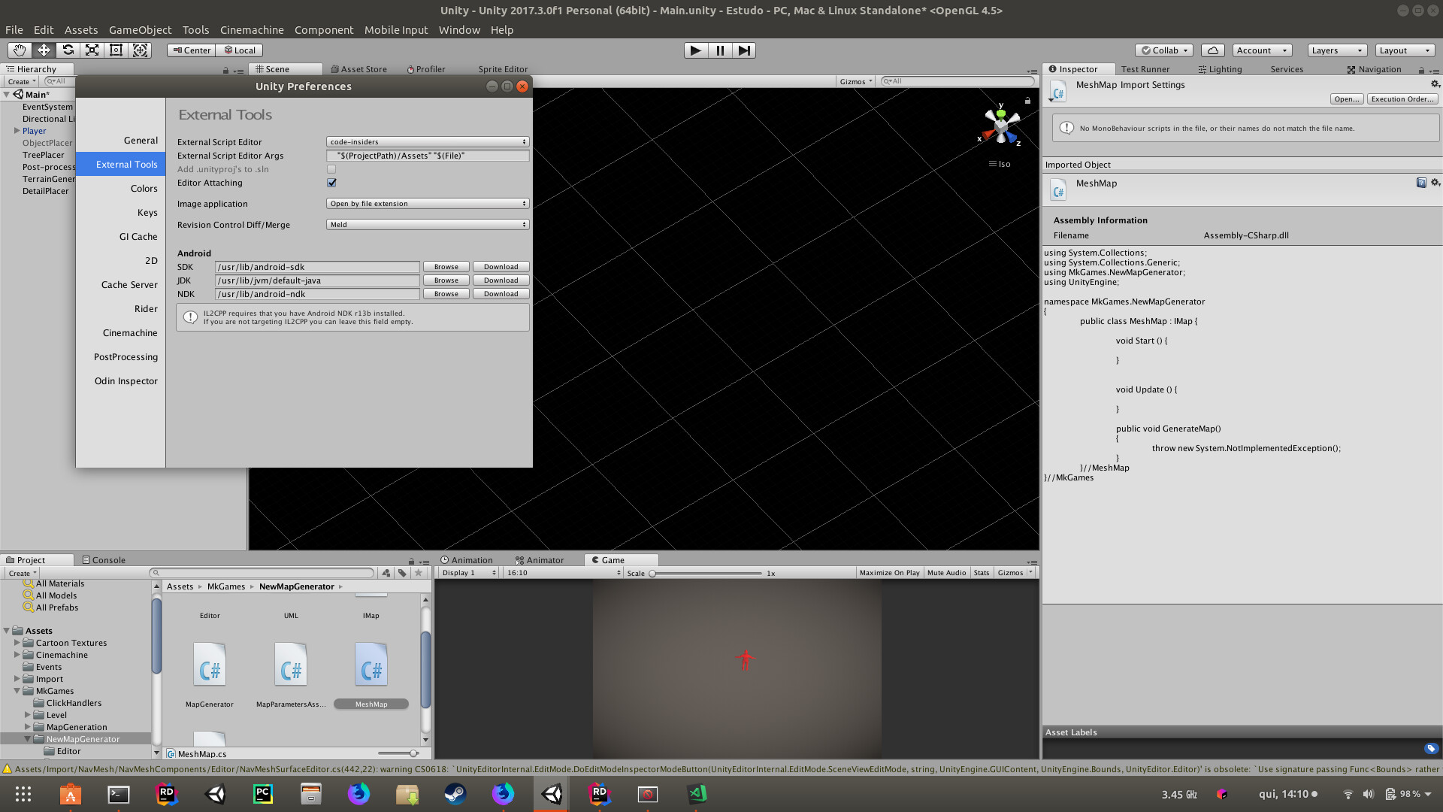1443x812 pixels.
Task: Open the External Script Editor dropdown
Action: 427,141
